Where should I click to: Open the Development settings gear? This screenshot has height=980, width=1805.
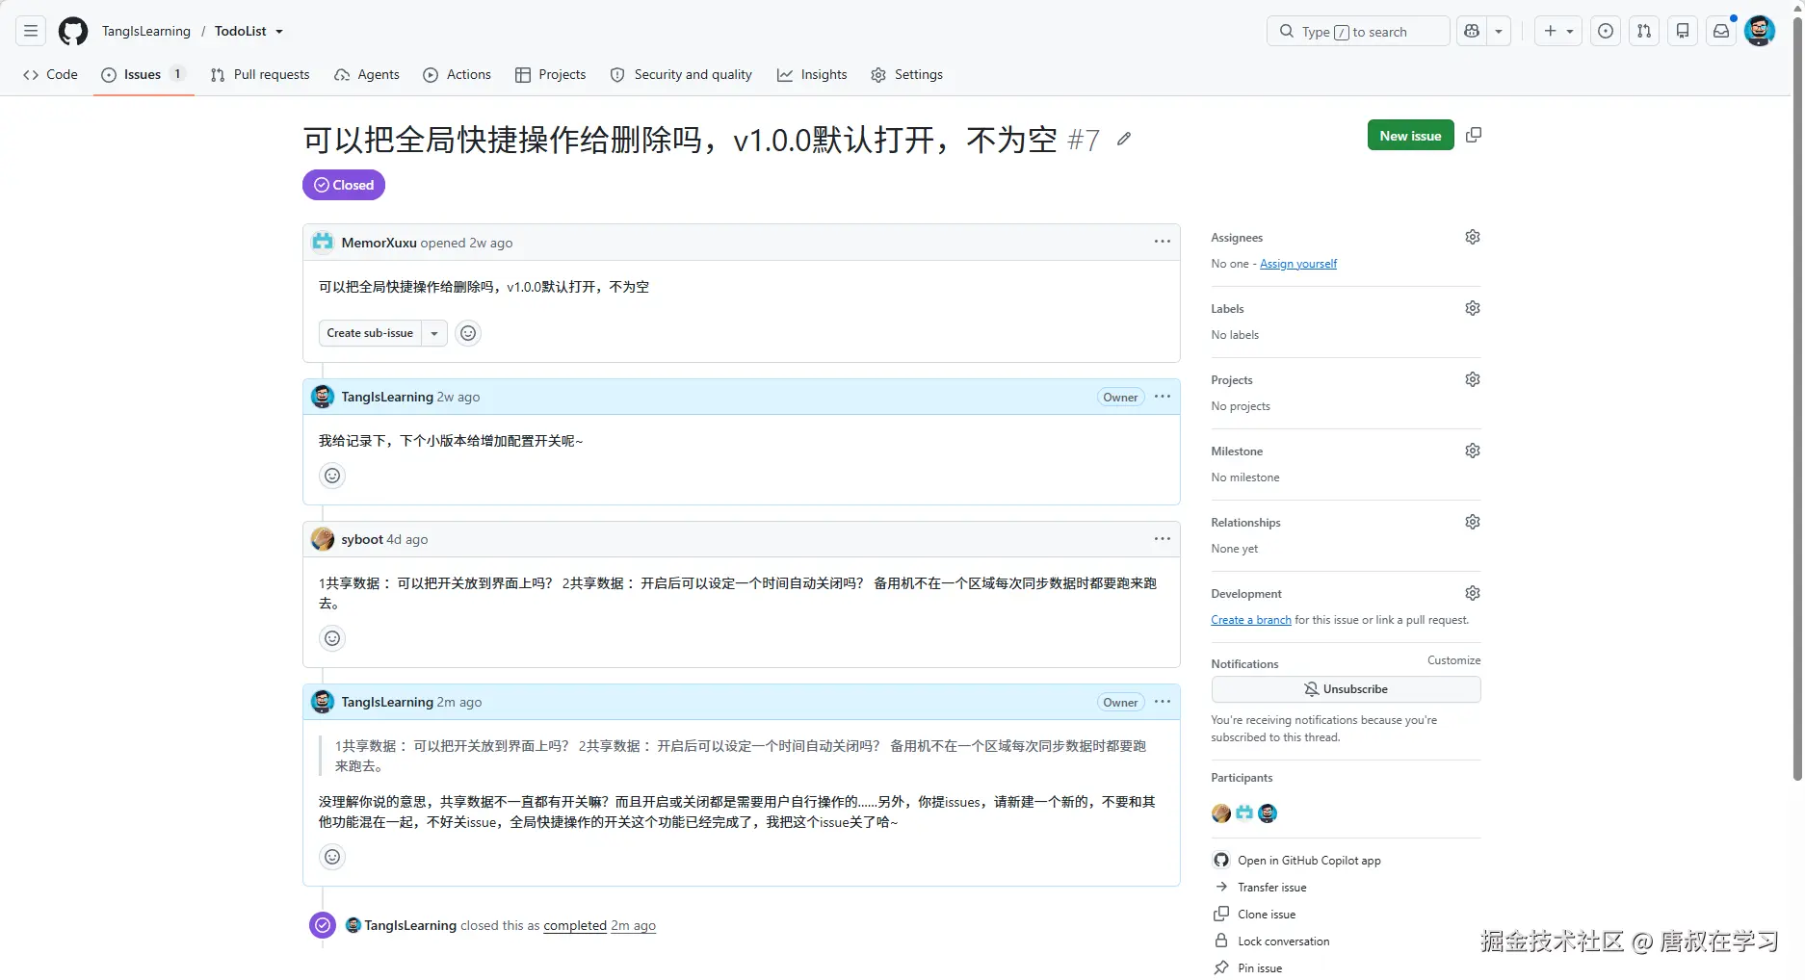pyautogui.click(x=1473, y=593)
